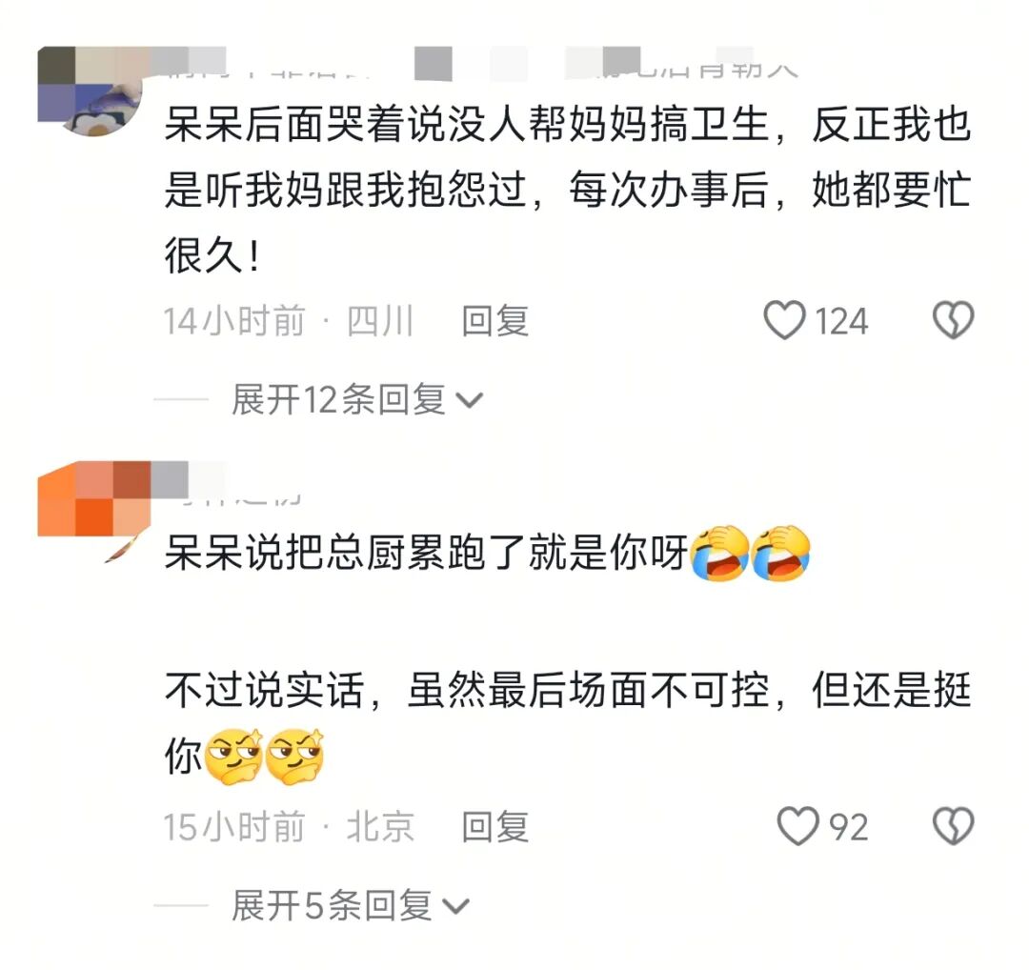Like the 92-likes comment heart icon
Image resolution: width=1029 pixels, height=970 pixels.
[x=798, y=825]
